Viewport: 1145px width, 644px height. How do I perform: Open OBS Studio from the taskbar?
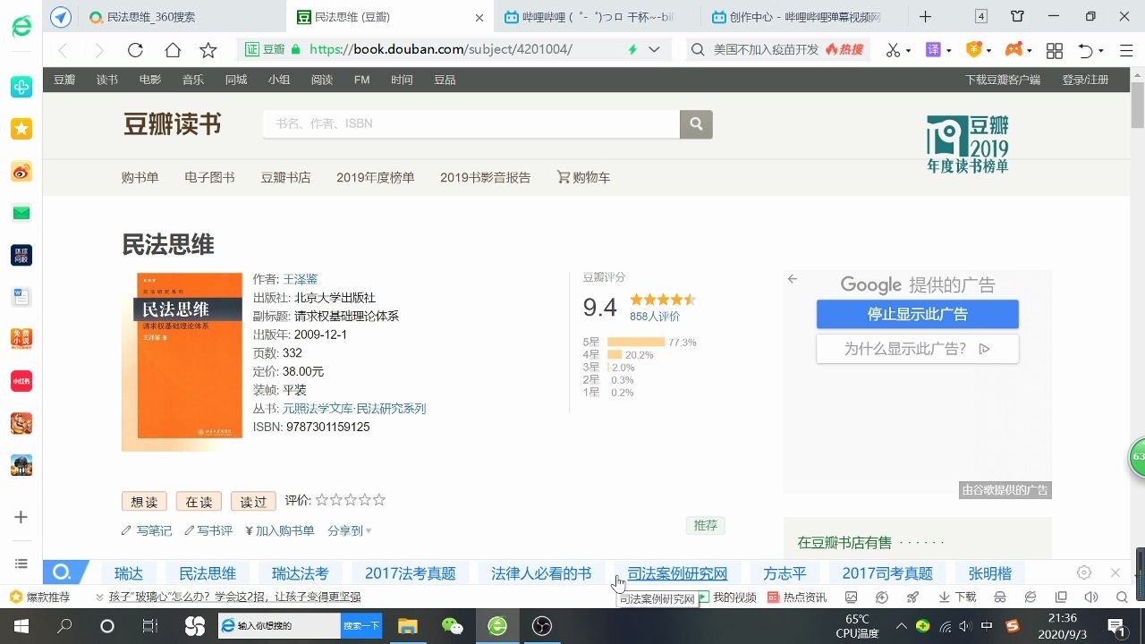click(542, 626)
